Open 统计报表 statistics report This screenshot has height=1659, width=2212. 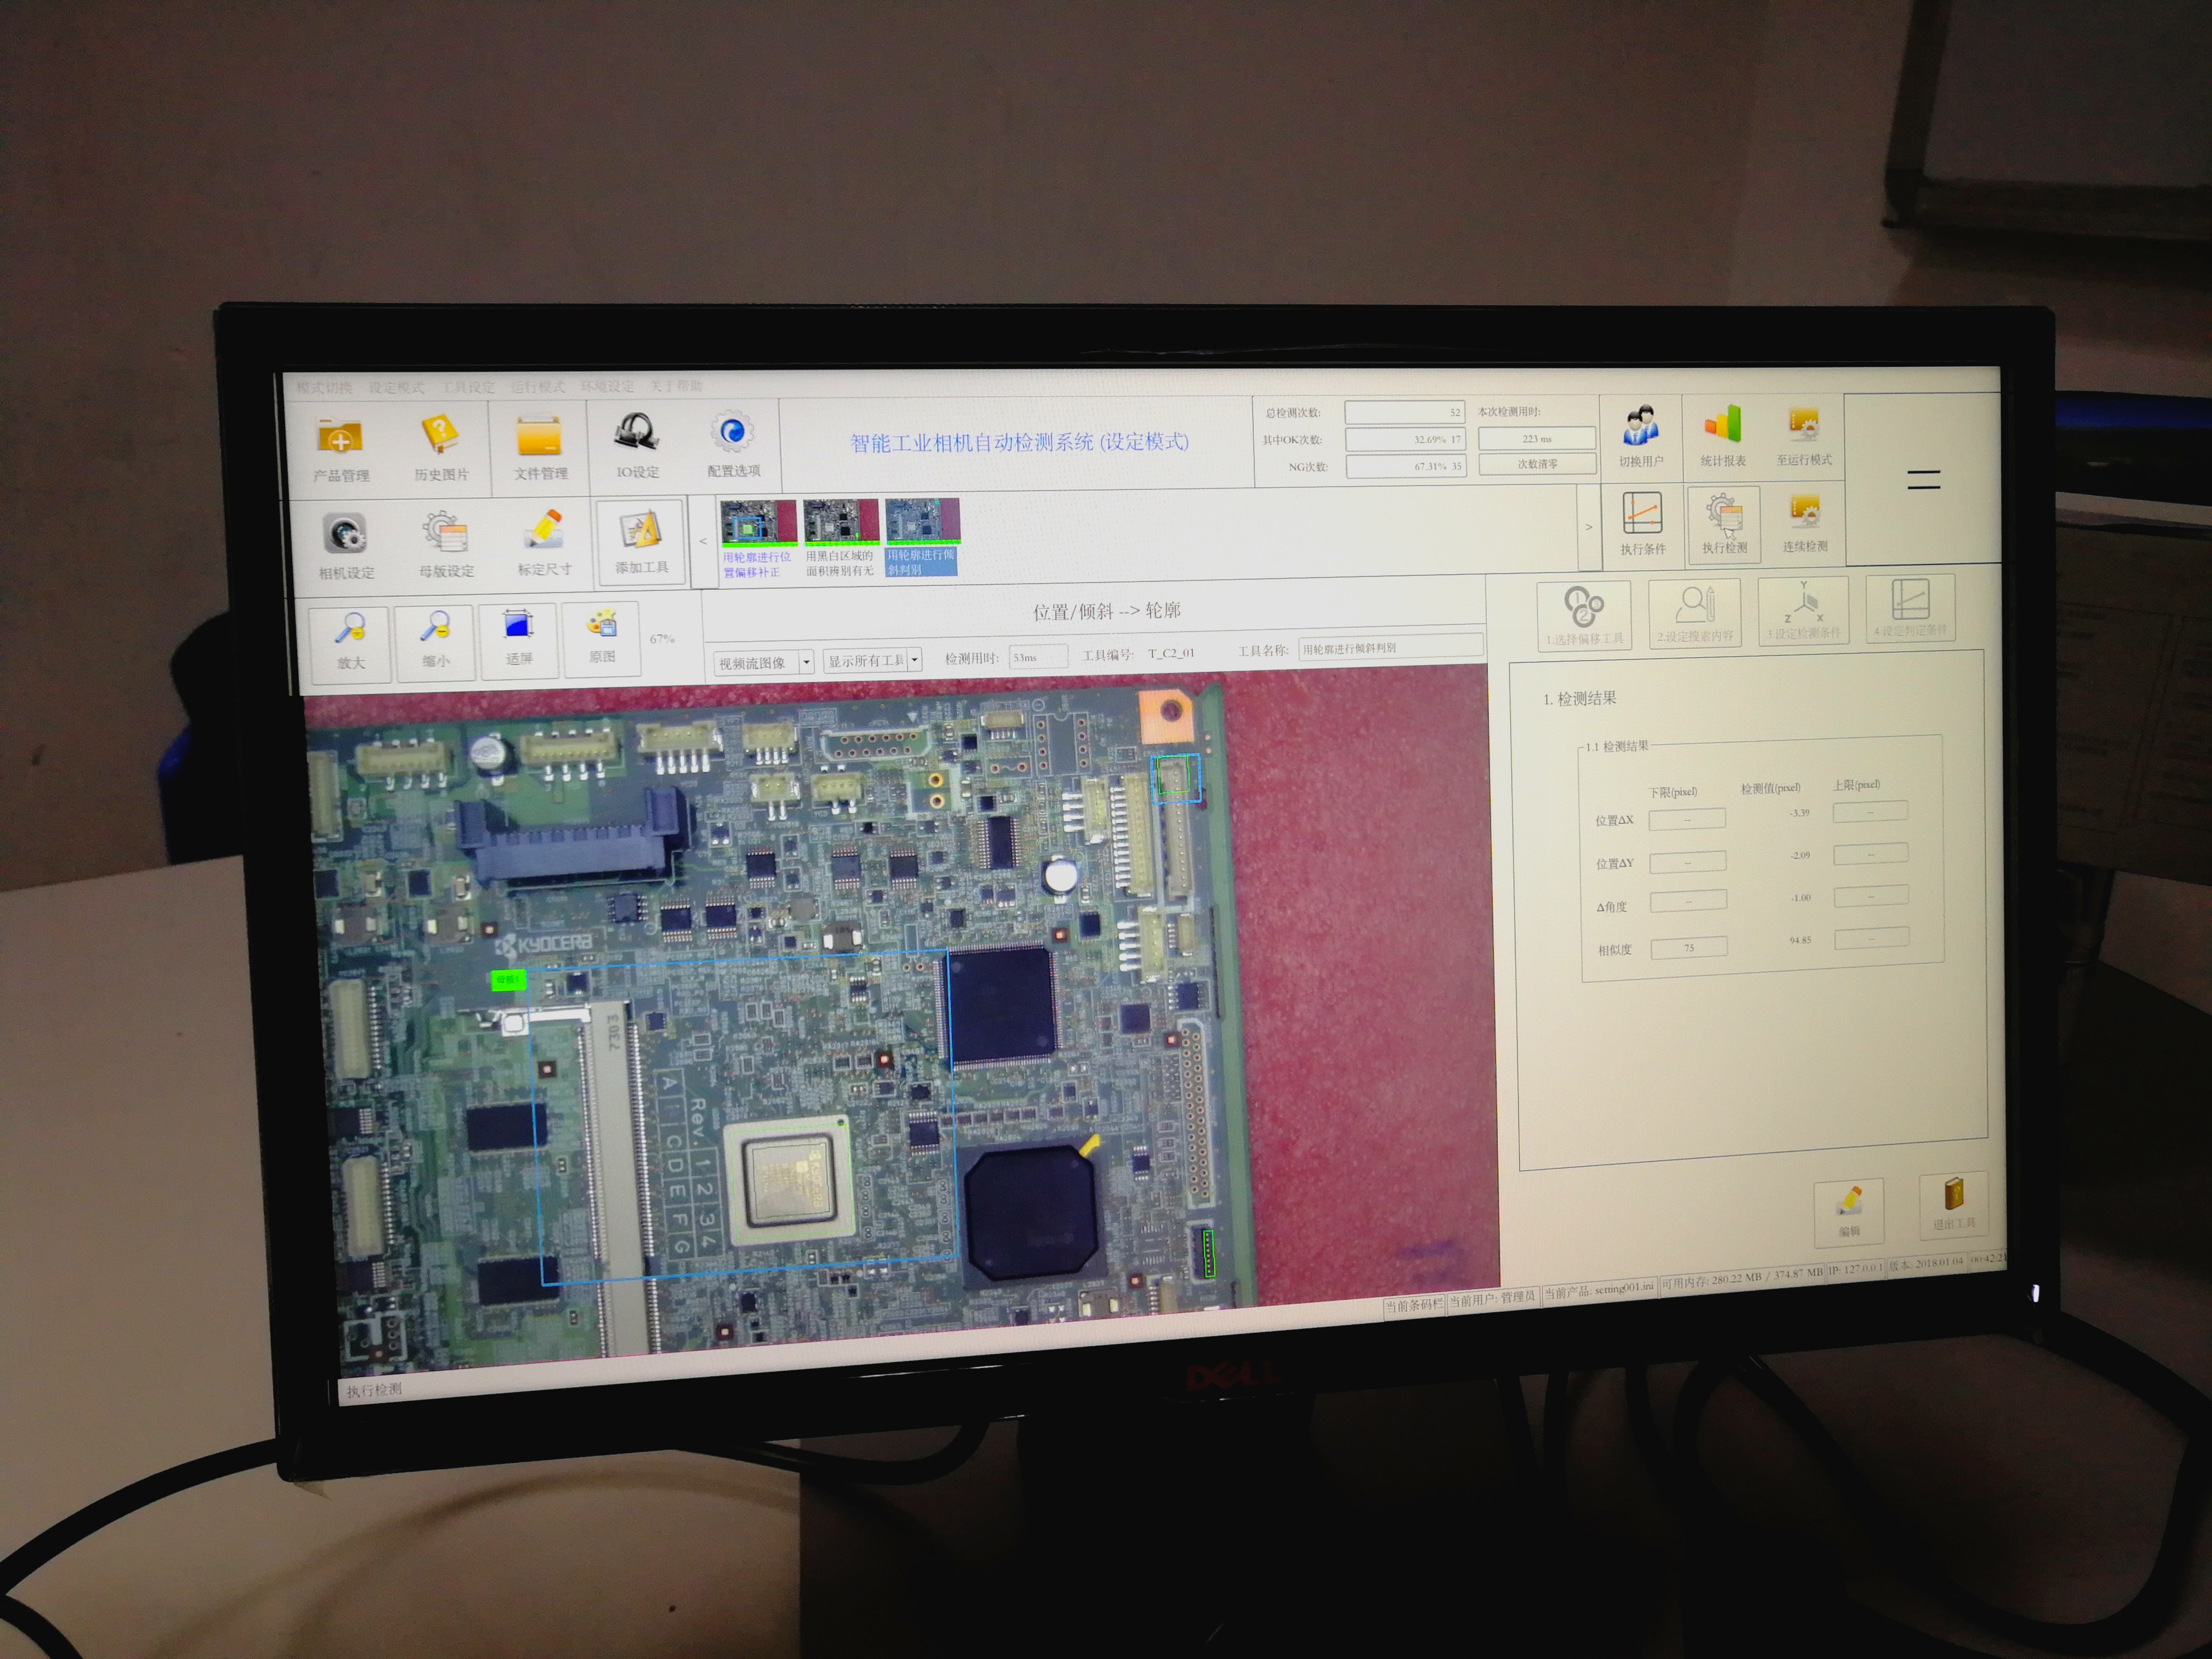[1722, 437]
